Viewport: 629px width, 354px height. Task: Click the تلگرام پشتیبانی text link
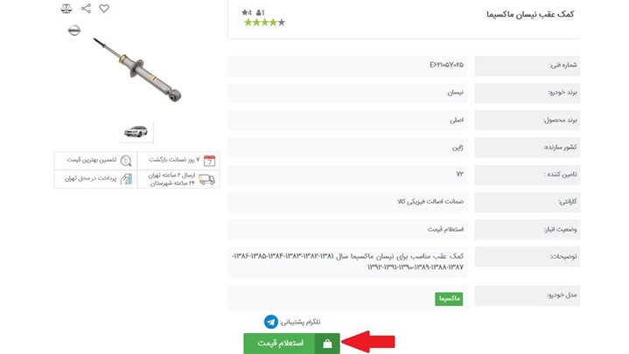click(x=300, y=322)
